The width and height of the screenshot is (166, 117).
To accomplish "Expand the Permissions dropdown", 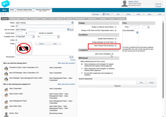I will click(73, 57).
